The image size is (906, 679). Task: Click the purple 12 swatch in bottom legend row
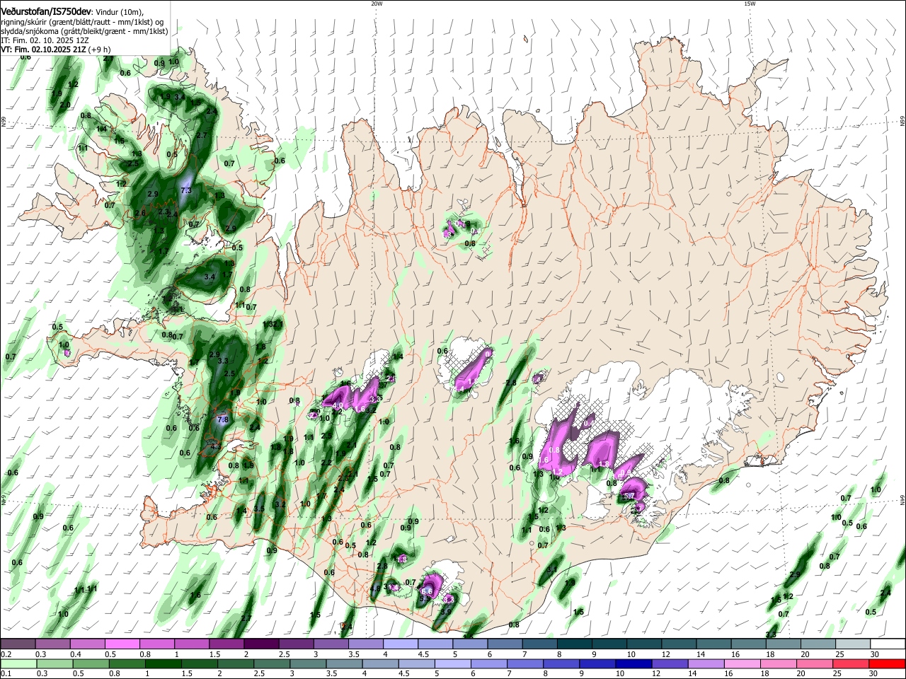[x=669, y=663]
